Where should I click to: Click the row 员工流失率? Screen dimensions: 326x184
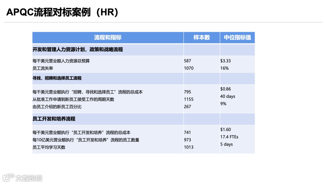pyautogui.click(x=43, y=68)
